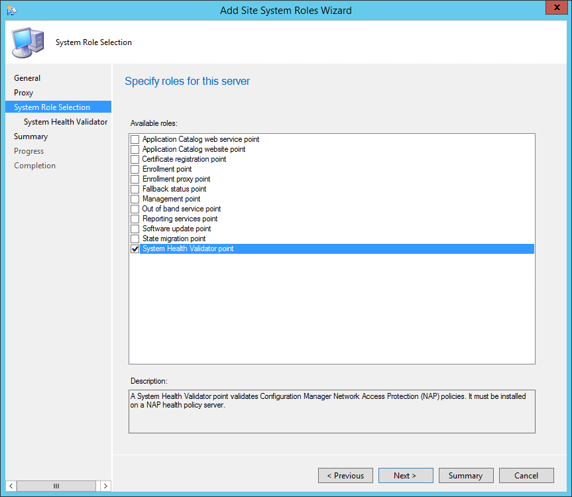Check Software update point checkbox
Screen dimensions: 572x497
[x=135, y=229]
